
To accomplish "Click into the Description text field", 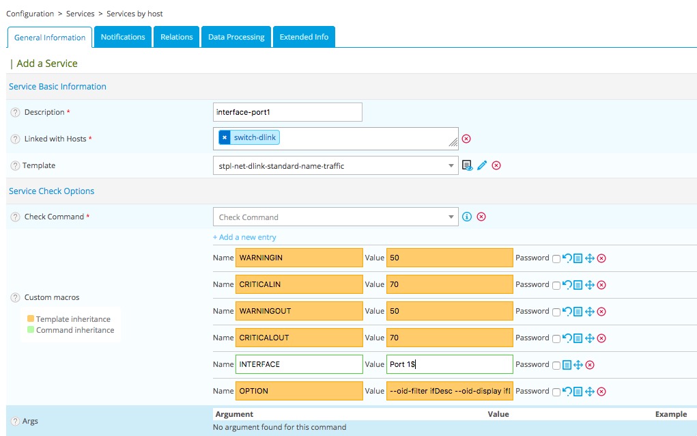I will (x=287, y=112).
